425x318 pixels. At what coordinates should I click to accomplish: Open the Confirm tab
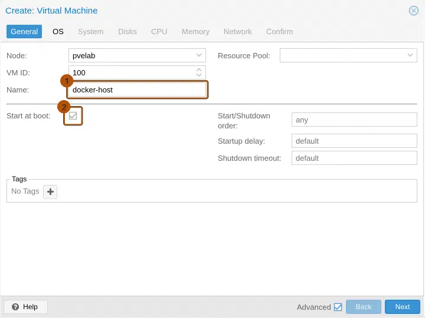coord(279,32)
